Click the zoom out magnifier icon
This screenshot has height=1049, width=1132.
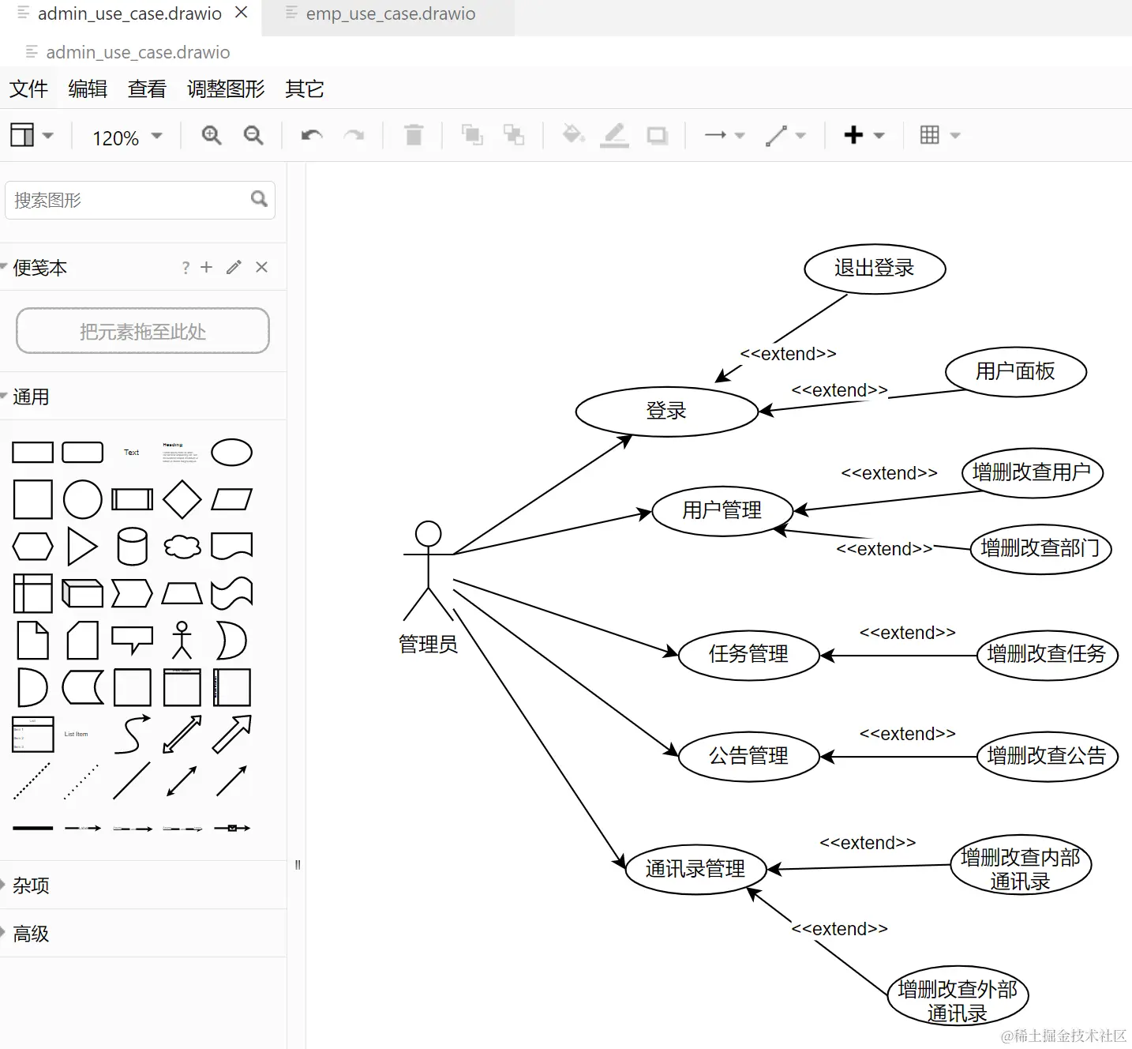pyautogui.click(x=253, y=135)
